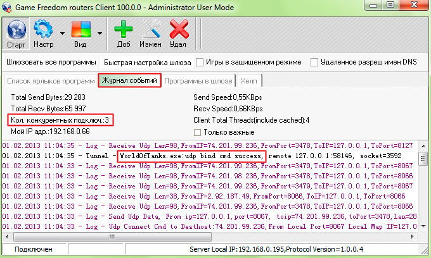The width and height of the screenshot is (431, 258).
Task: Delete entry with red X Удал icon
Action: [x=179, y=29]
